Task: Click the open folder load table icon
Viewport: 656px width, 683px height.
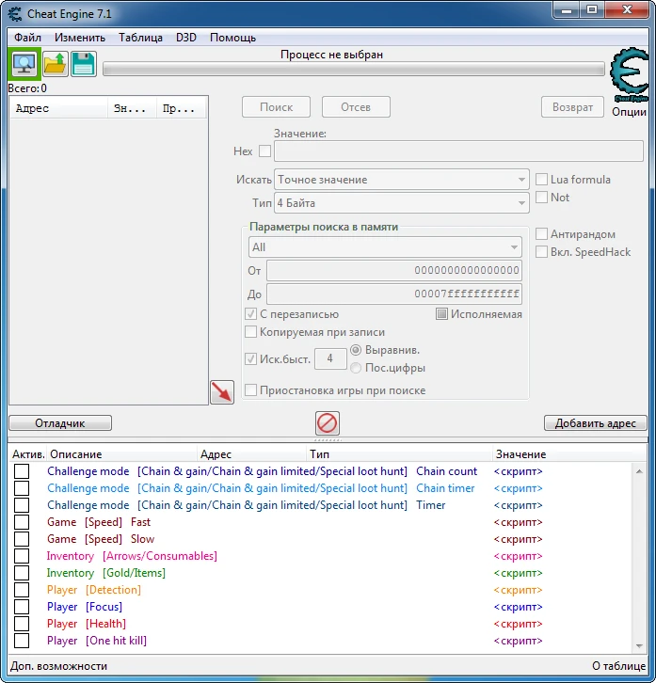Action: (x=56, y=64)
